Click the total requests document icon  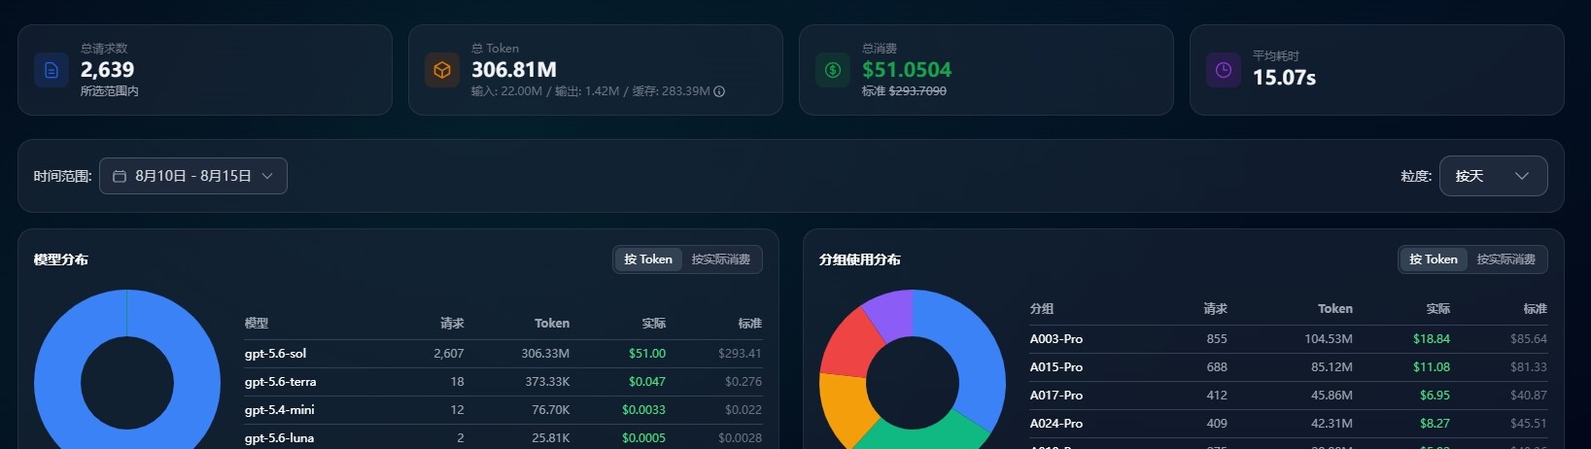point(52,70)
